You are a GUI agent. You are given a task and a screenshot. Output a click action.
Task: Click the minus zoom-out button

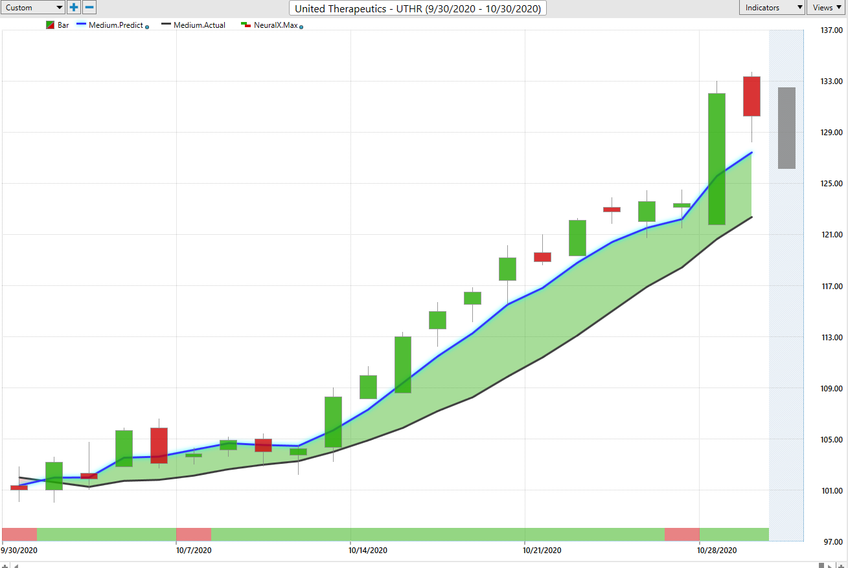(x=90, y=8)
